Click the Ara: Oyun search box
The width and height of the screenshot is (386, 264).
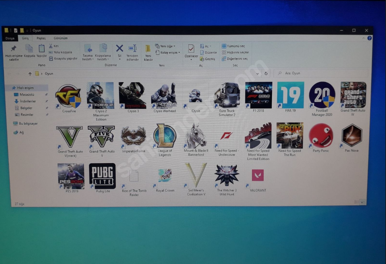(x=321, y=73)
